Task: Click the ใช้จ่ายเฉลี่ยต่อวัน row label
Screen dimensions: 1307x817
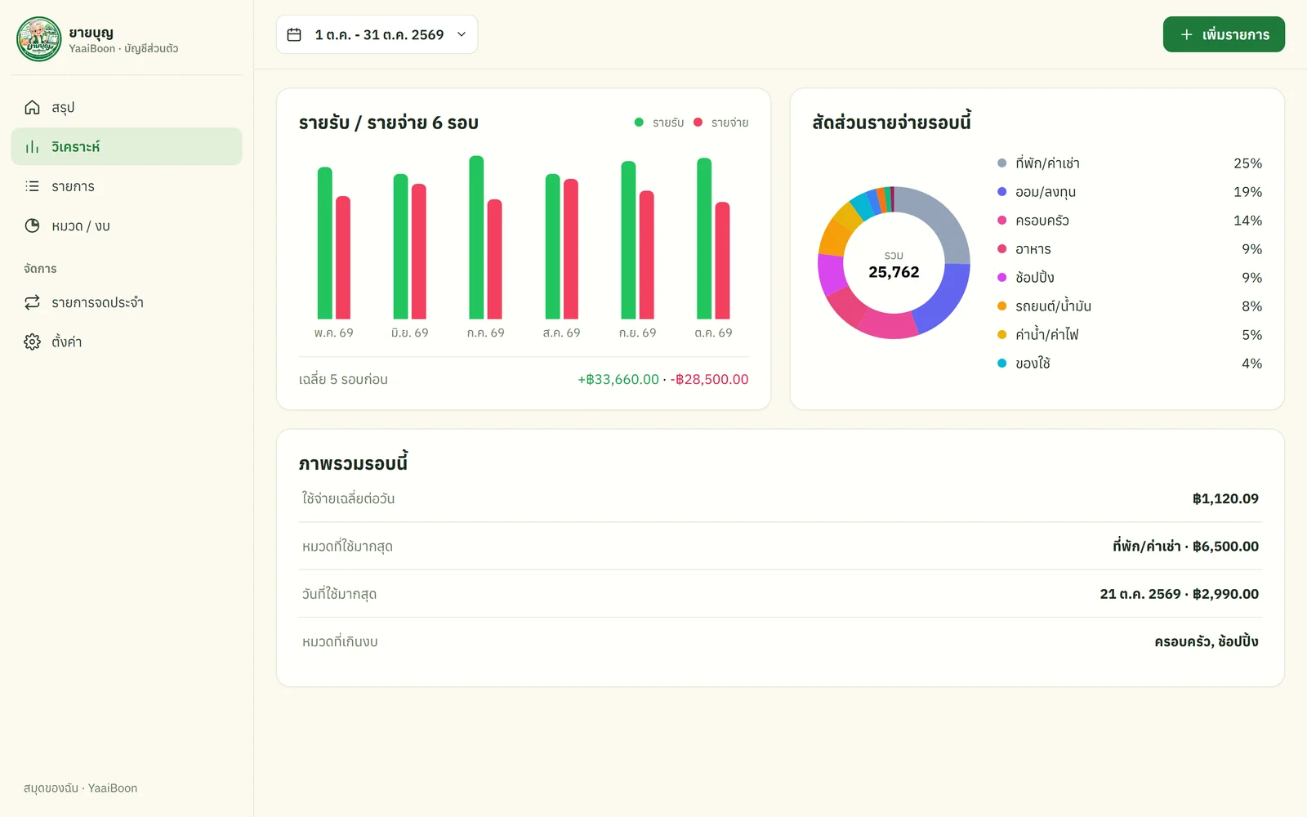Action: coord(348,498)
